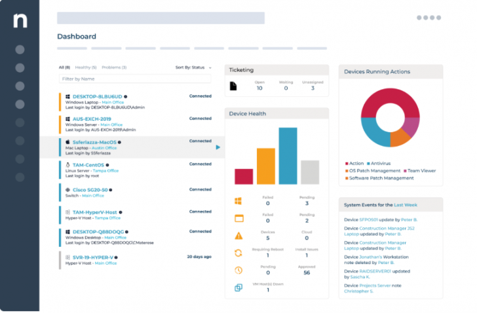Viewport: 477px width, 313px height.
Task: Click the orange software window icon in Device Health
Action: (x=239, y=218)
